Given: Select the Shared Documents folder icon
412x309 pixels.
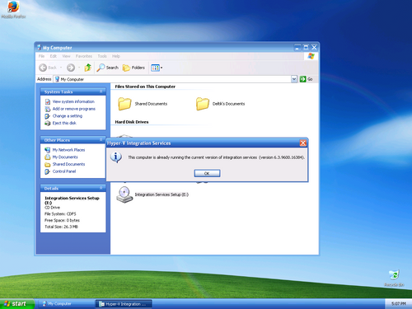Looking at the screenshot, I should click(124, 104).
